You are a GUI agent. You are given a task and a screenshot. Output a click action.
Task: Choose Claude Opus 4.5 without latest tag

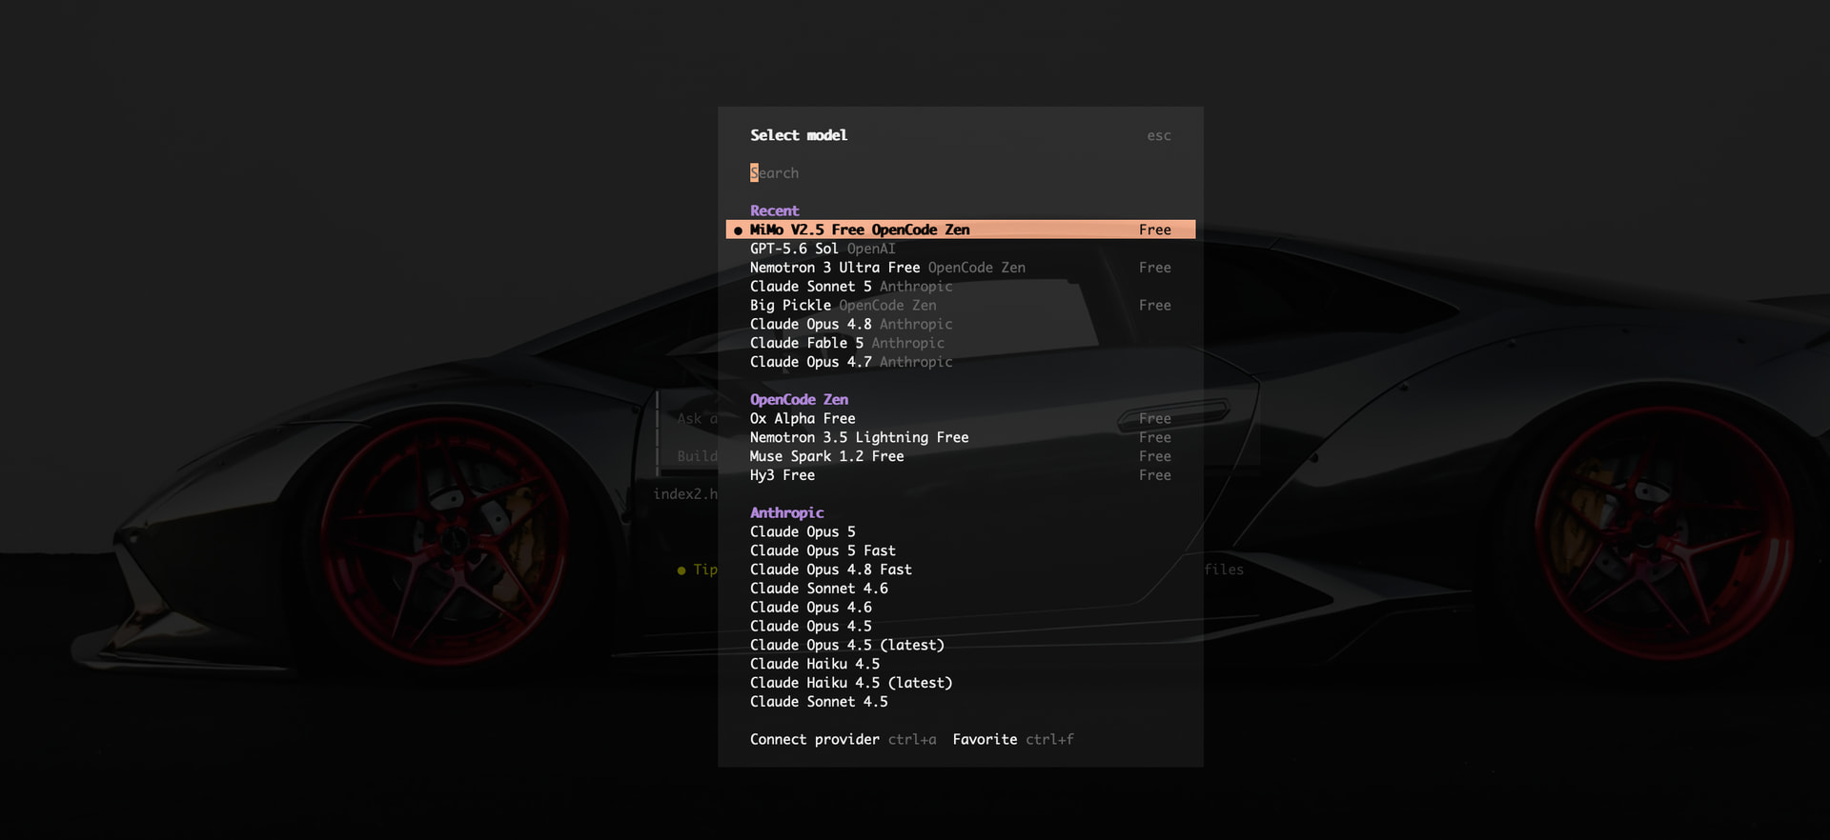pyautogui.click(x=960, y=627)
